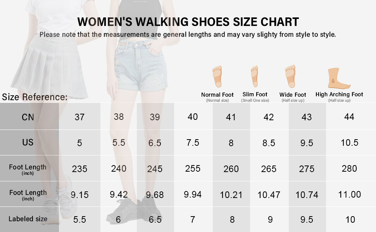Select the US row header
Viewport: 376px width, 232px height.
pyautogui.click(x=28, y=142)
